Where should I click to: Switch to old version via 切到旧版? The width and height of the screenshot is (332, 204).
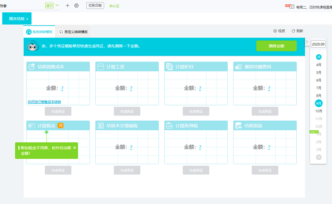point(95,5)
